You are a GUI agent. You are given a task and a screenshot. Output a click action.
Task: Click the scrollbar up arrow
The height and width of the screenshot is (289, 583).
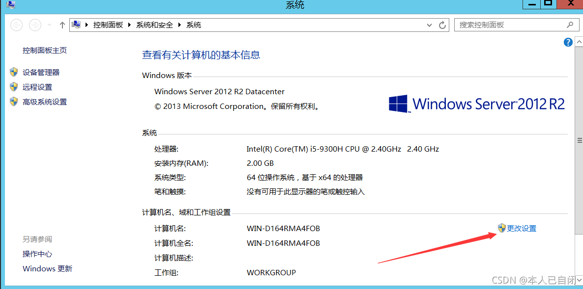coord(579,41)
